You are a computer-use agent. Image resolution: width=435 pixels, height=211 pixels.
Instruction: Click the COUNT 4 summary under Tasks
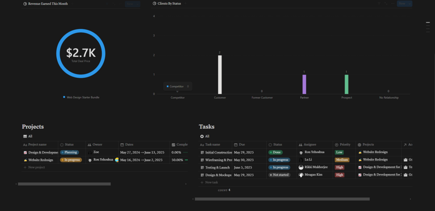tap(224, 190)
